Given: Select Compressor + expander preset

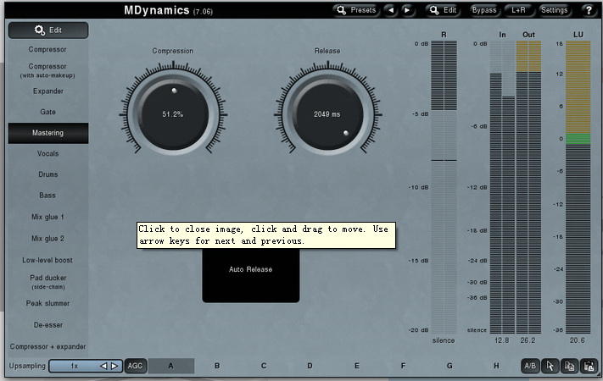Looking at the screenshot, I should click(47, 346).
